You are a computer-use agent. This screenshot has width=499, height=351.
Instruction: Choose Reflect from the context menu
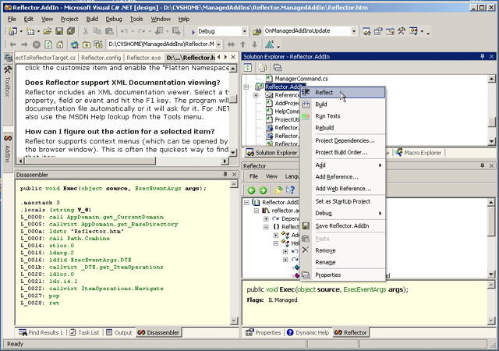[343, 92]
